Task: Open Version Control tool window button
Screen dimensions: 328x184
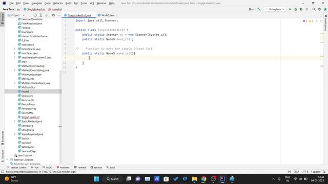Action: tap(17, 167)
